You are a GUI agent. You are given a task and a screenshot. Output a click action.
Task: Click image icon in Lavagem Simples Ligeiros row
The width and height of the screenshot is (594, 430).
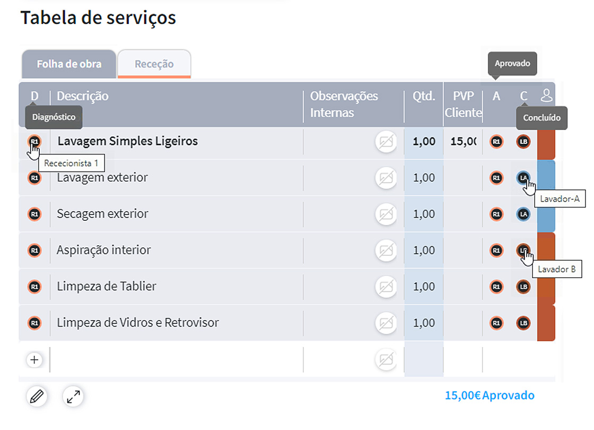[386, 142]
